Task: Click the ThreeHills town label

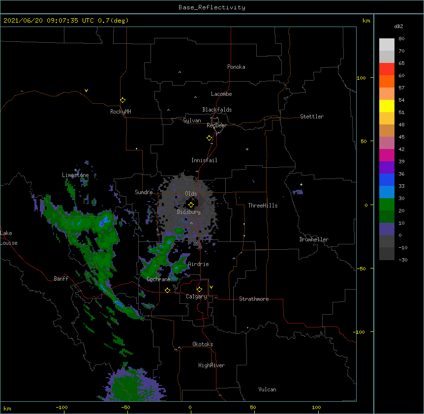Action: (x=263, y=206)
